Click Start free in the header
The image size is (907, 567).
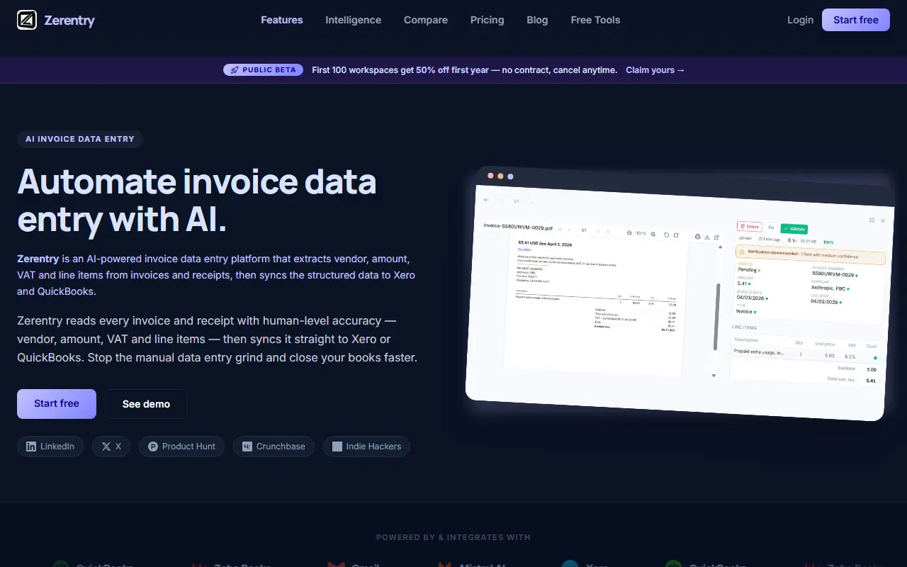point(856,20)
